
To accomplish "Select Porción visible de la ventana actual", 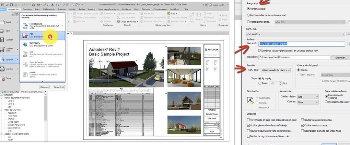I will (249, 15).
